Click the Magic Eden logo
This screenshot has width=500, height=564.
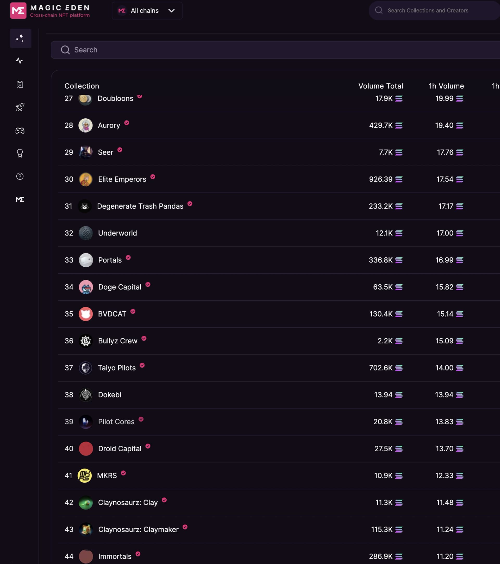click(x=18, y=11)
